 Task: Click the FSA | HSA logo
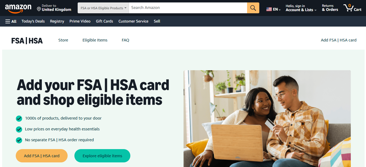click(27, 41)
